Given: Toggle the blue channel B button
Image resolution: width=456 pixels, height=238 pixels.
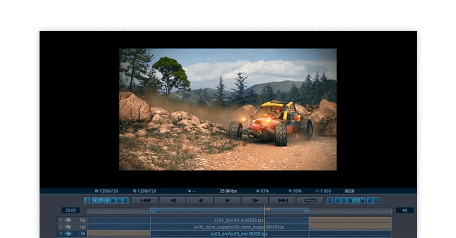Looking at the screenshot, I should point(107,200).
